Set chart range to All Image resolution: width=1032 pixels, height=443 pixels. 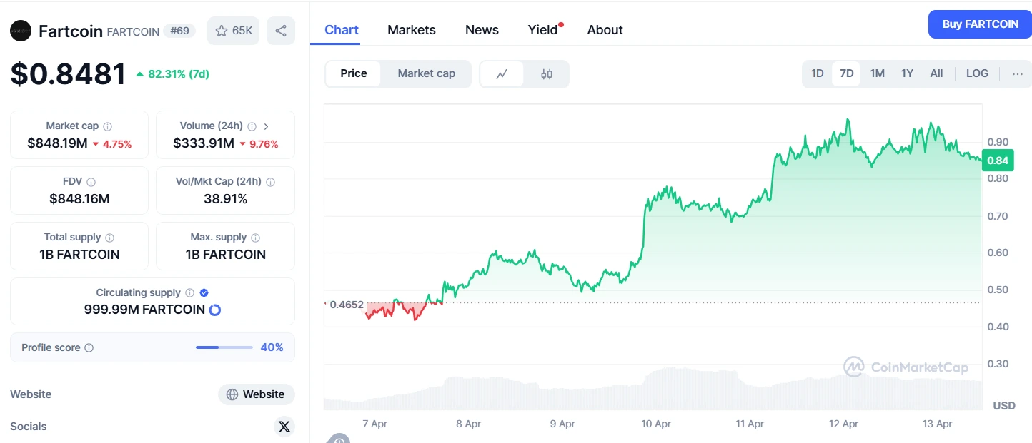(x=936, y=73)
